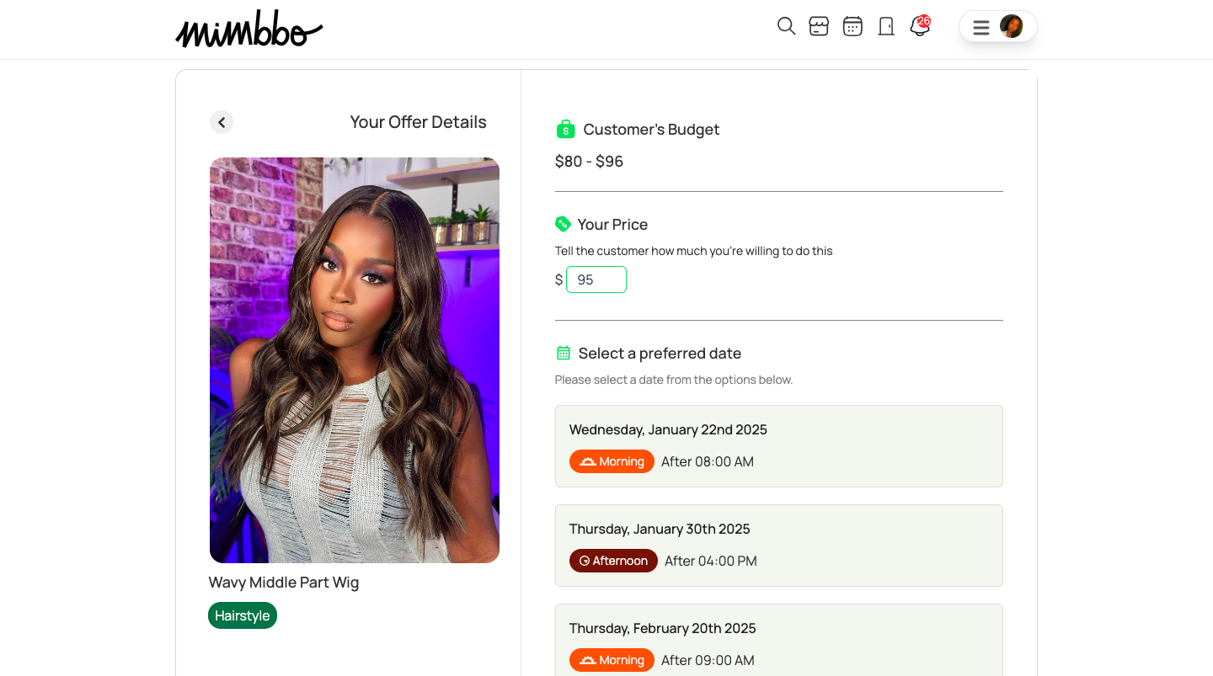This screenshot has height=676, width=1213.
Task: Open the Wavy Middle Part Wig photo
Action: 355,360
